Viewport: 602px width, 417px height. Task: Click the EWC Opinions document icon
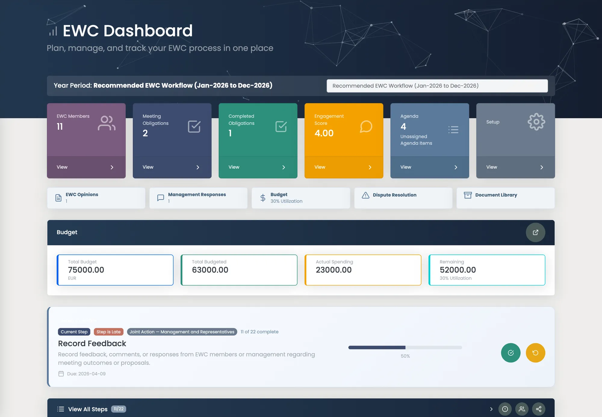pos(58,198)
